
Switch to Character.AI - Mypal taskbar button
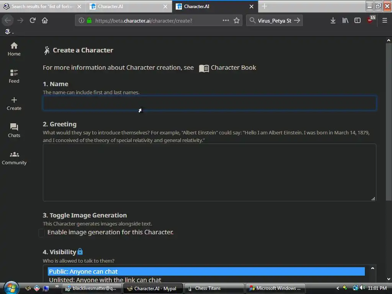pos(153,288)
